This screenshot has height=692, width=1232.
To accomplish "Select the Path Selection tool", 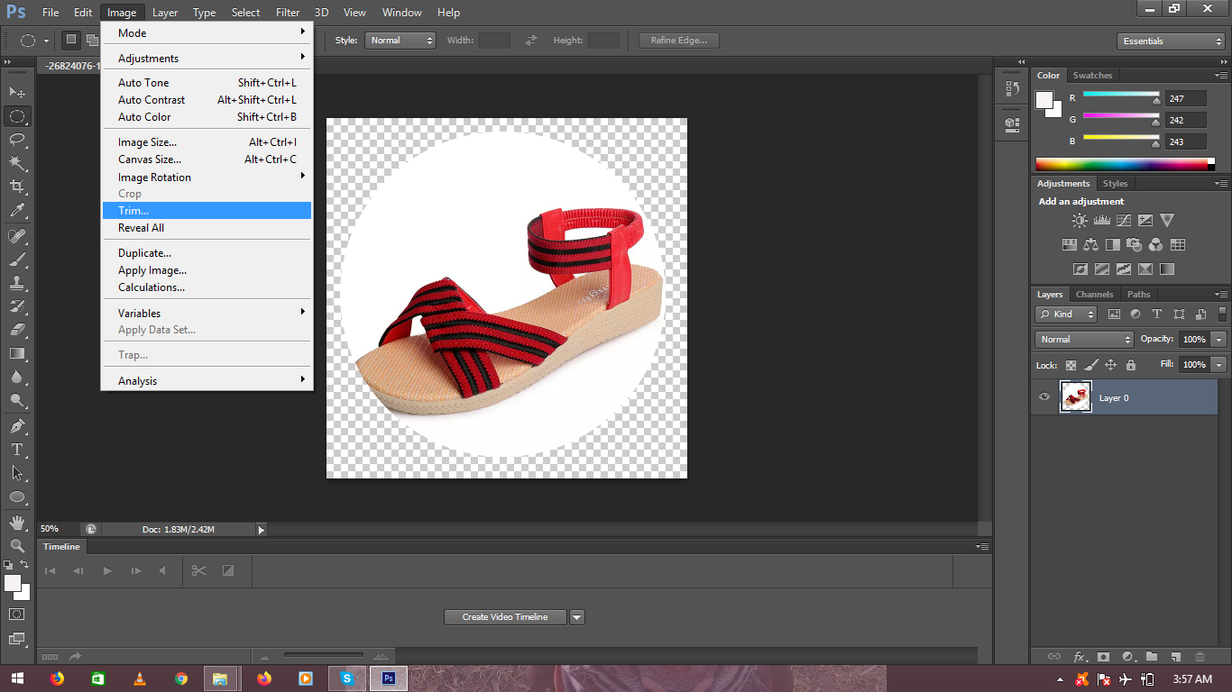I will (x=17, y=473).
